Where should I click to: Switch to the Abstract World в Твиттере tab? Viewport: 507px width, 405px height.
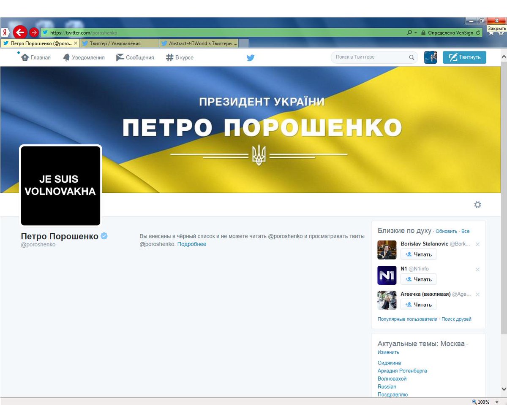199,43
